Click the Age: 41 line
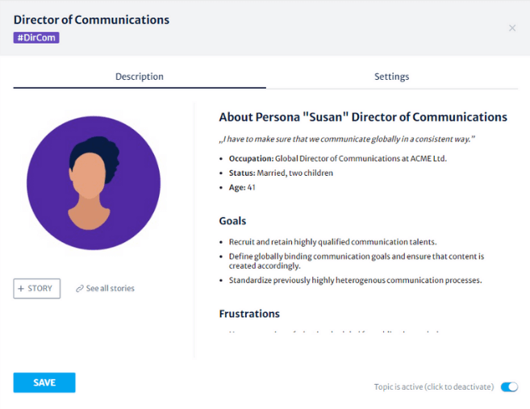This screenshot has width=530, height=409. 242,187
